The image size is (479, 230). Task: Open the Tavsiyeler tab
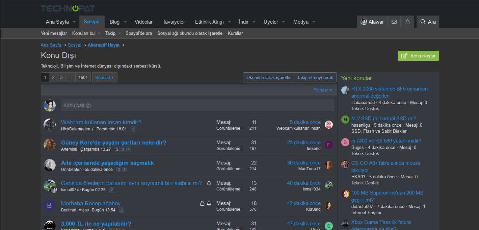(174, 22)
